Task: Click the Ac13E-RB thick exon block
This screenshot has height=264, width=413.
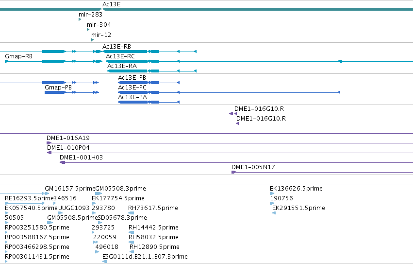Action: click(x=125, y=52)
